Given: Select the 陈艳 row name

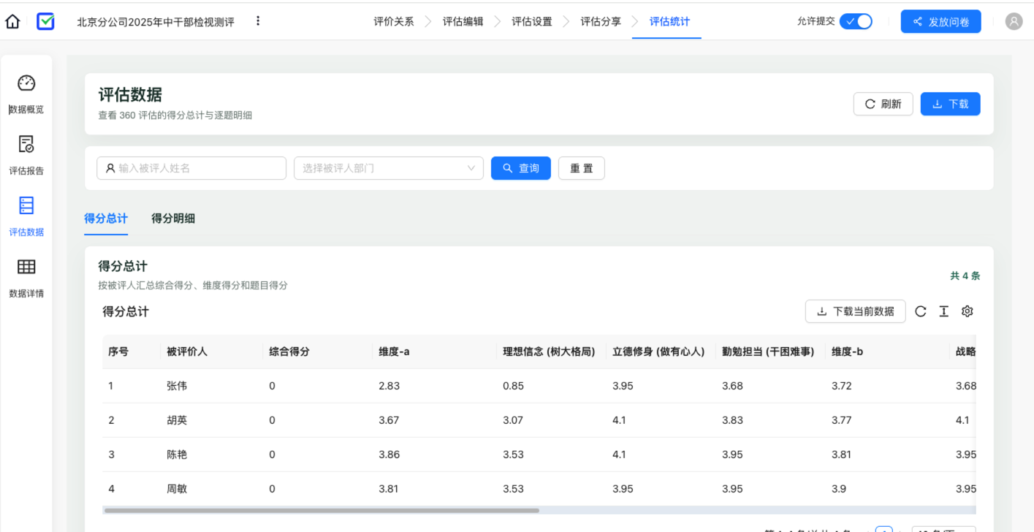Looking at the screenshot, I should pyautogui.click(x=177, y=455).
